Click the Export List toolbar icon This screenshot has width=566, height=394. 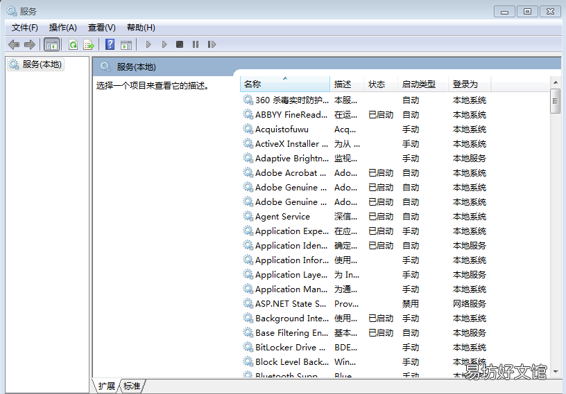89,45
